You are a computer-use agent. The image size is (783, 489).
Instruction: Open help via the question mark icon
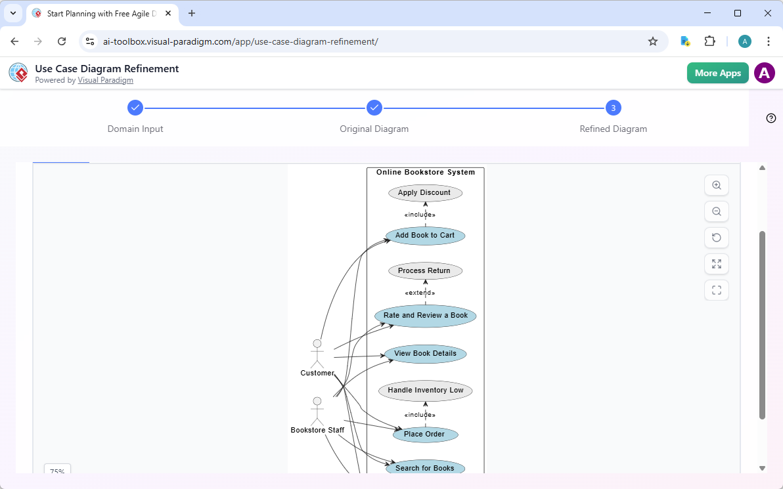coord(771,118)
